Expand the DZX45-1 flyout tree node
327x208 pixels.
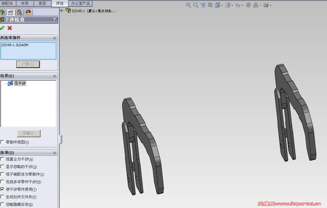coord(62,10)
